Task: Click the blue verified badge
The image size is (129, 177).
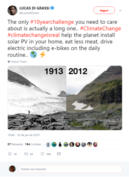Action: coord(52,8)
